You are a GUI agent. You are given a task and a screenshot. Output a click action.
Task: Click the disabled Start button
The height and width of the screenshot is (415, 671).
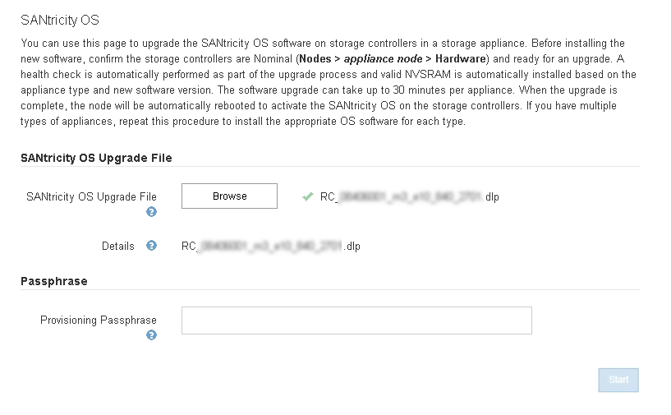618,380
